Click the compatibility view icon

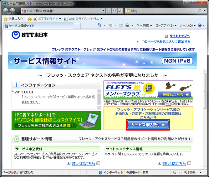pyautogui.click(x=109, y=11)
